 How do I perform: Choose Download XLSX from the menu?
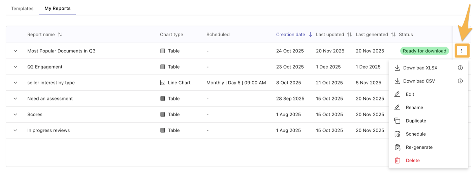pyautogui.click(x=420, y=68)
